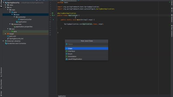Click the Application class icon in tree
This screenshot has width=173, height=97.
tap(17, 22)
